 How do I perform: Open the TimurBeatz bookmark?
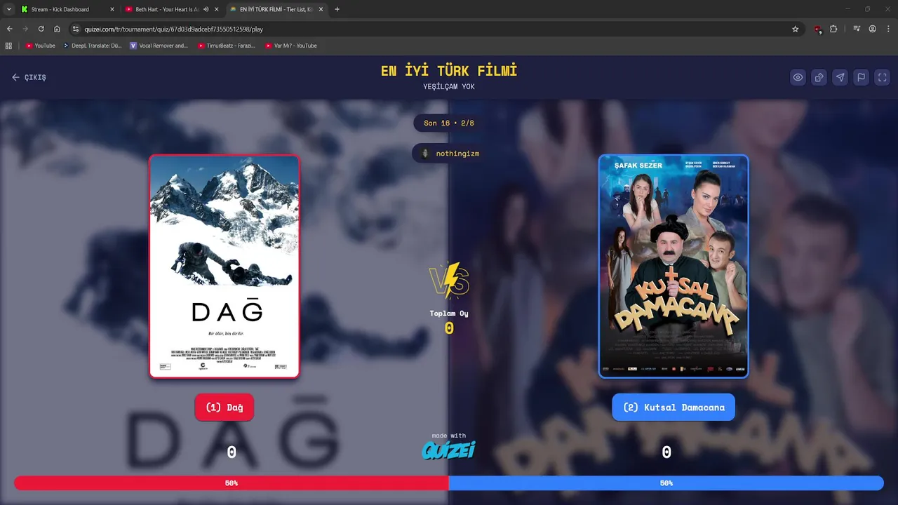(x=227, y=46)
